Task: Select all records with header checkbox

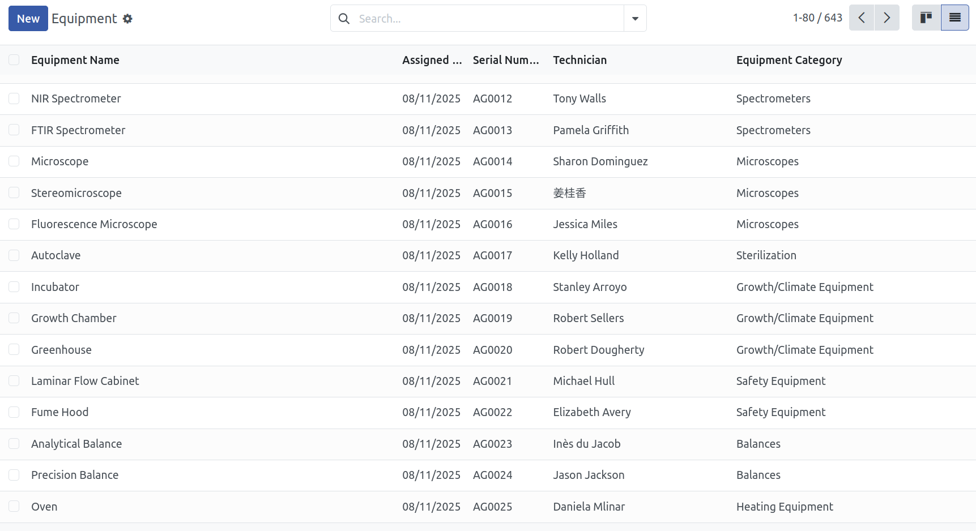Action: tap(14, 60)
